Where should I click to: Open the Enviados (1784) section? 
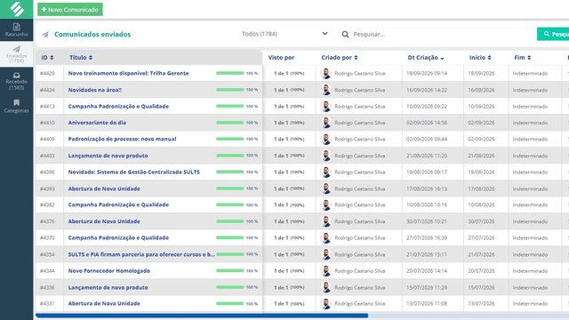click(x=16, y=54)
